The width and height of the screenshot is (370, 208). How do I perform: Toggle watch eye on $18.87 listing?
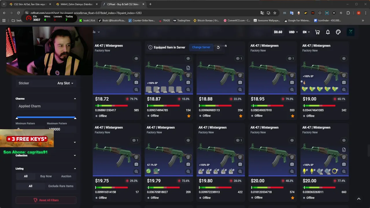[188, 58]
